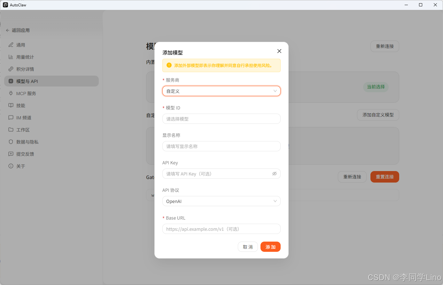Click the 添加模型 dialog title
This screenshot has height=285, width=443.
tap(173, 53)
